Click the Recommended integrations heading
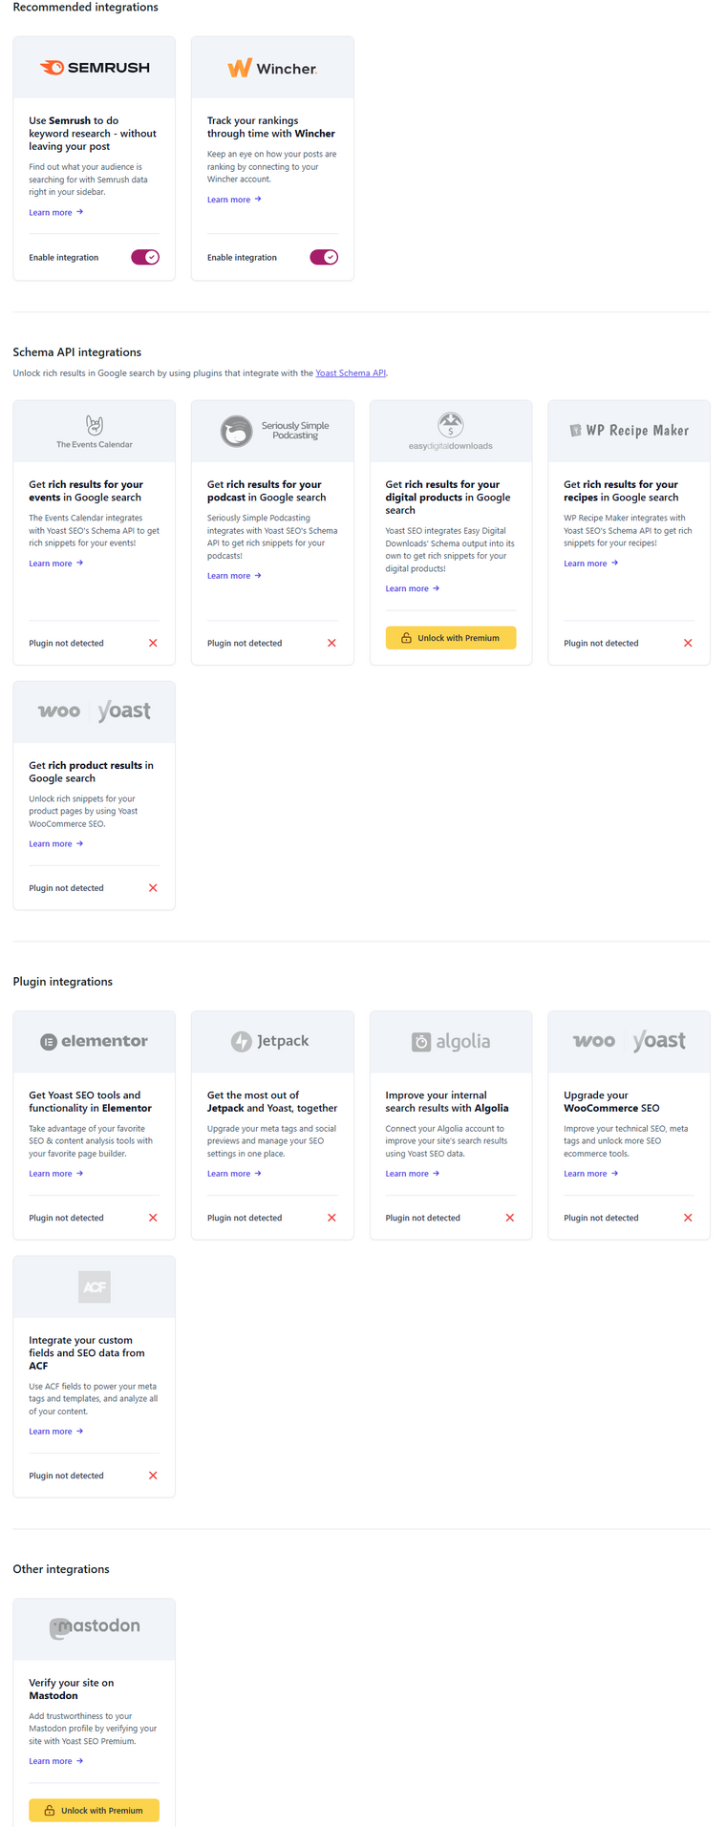The width and height of the screenshot is (726, 1827). coord(86,8)
